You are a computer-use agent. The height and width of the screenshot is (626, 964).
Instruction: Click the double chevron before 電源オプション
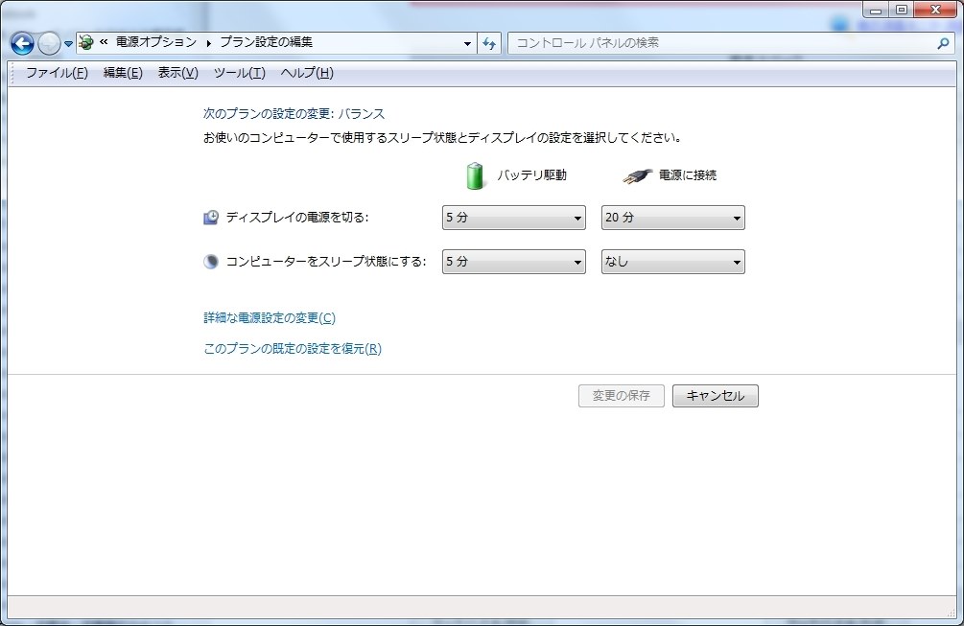point(104,42)
